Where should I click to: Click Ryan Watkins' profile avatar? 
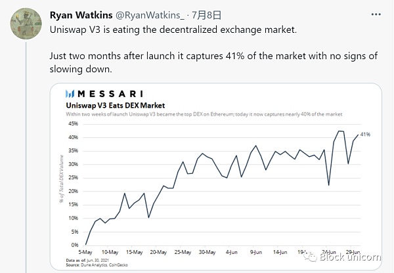point(26,24)
